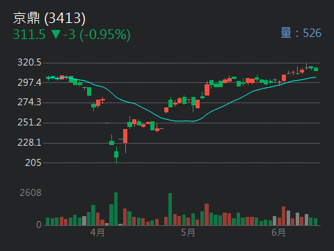The height and width of the screenshot is (251, 334).
Task: Click the 251.2 price axis label
Action: click(x=29, y=122)
